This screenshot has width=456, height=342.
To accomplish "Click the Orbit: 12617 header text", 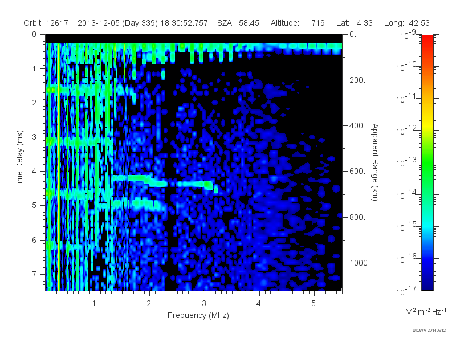I will (46, 23).
